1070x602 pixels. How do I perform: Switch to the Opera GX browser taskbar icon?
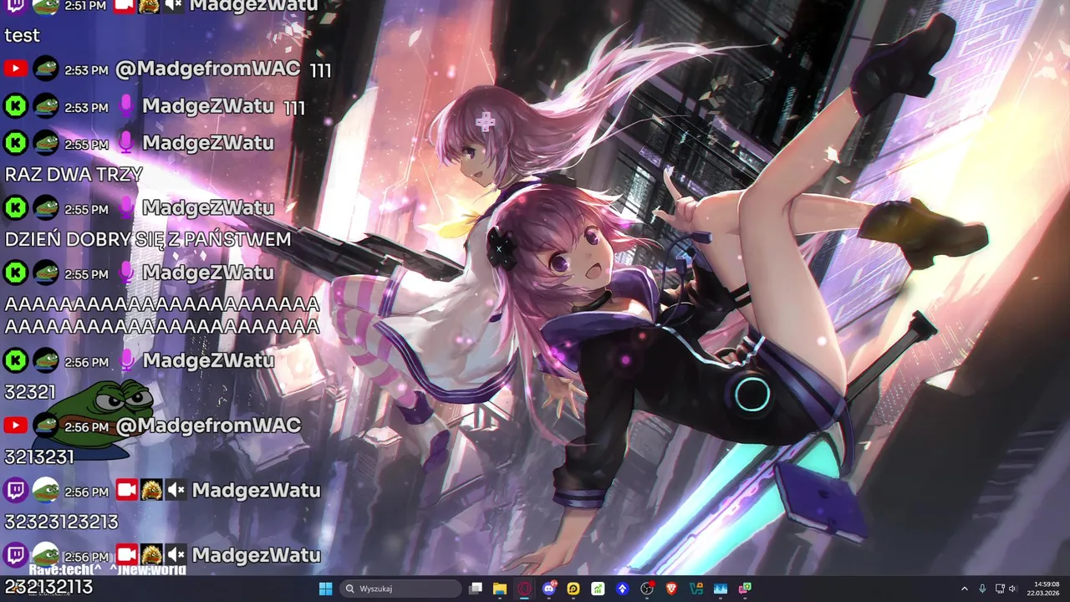(x=524, y=589)
